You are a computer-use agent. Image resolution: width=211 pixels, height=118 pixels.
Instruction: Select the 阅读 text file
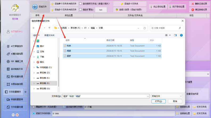pyautogui.click(x=112, y=51)
